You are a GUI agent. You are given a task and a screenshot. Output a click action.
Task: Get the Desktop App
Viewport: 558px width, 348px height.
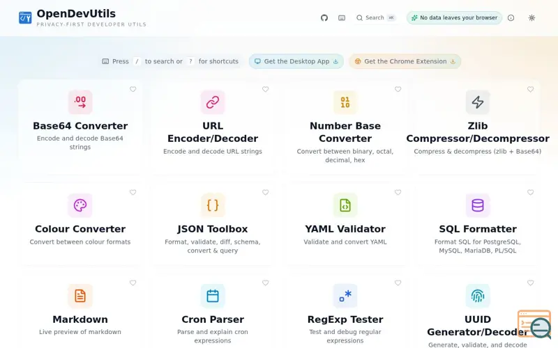[x=296, y=61]
